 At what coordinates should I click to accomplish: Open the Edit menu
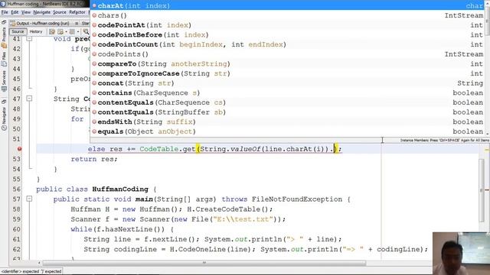tap(15, 12)
